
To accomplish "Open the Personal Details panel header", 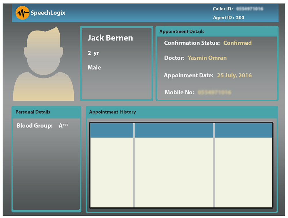I will click(33, 112).
